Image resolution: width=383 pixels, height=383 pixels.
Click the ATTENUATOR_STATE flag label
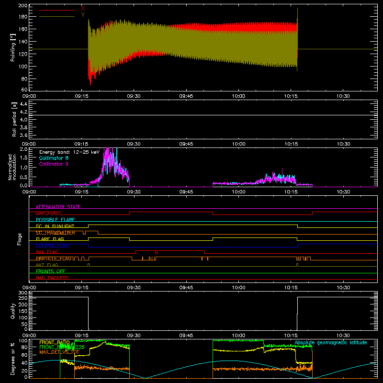coord(58,207)
